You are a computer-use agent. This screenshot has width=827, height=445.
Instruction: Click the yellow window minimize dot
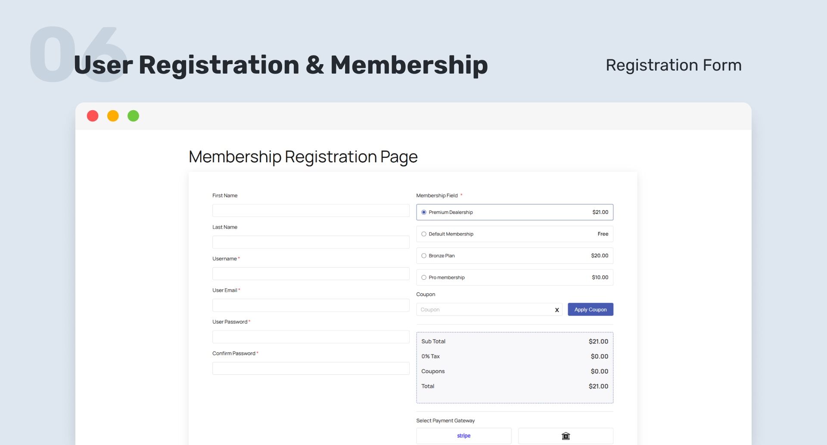(x=113, y=116)
